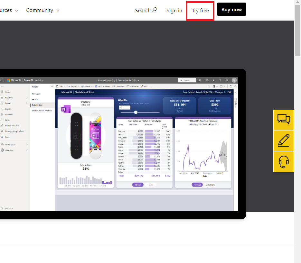This screenshot has height=263, width=301.
Task: Toggle the hamburger navigation menu icon
Action: tap(2, 86)
